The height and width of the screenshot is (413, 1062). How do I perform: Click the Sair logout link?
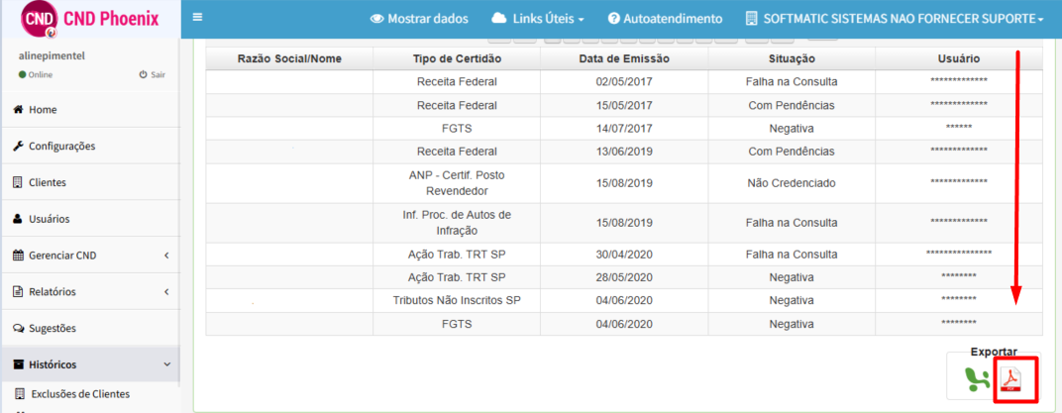point(153,74)
